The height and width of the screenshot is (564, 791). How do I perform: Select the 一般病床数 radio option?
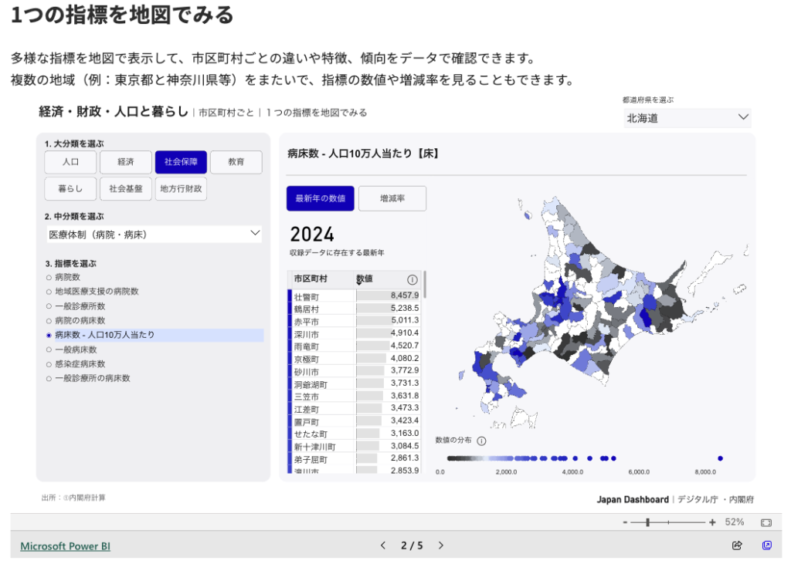click(49, 350)
